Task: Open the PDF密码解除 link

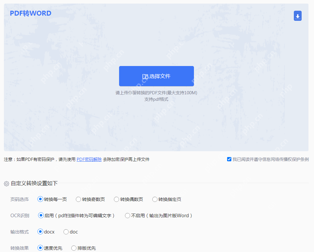Action: tap(89, 159)
